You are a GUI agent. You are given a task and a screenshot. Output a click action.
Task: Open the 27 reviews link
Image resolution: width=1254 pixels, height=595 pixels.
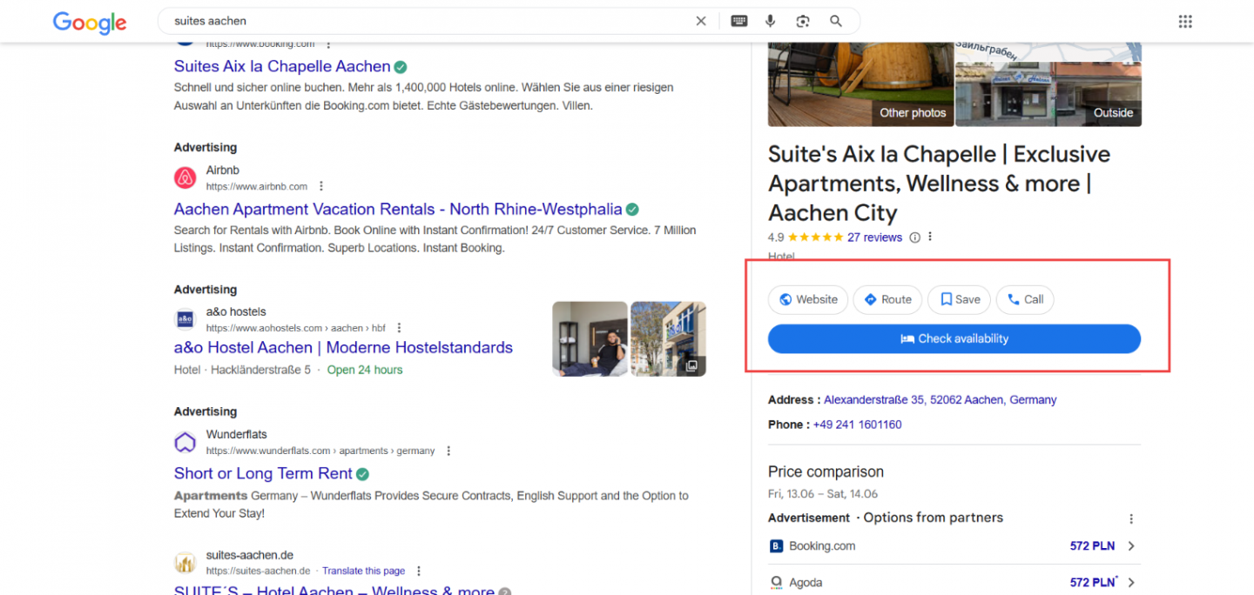874,237
